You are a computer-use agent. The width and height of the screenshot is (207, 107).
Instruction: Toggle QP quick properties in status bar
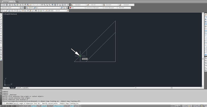[75, 106]
